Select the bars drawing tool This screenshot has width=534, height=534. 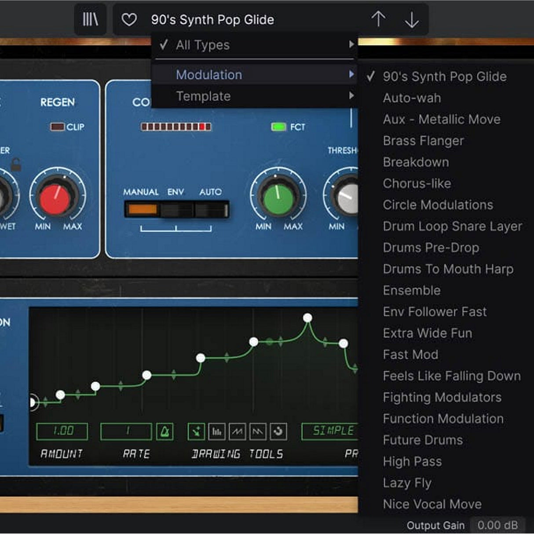click(216, 432)
